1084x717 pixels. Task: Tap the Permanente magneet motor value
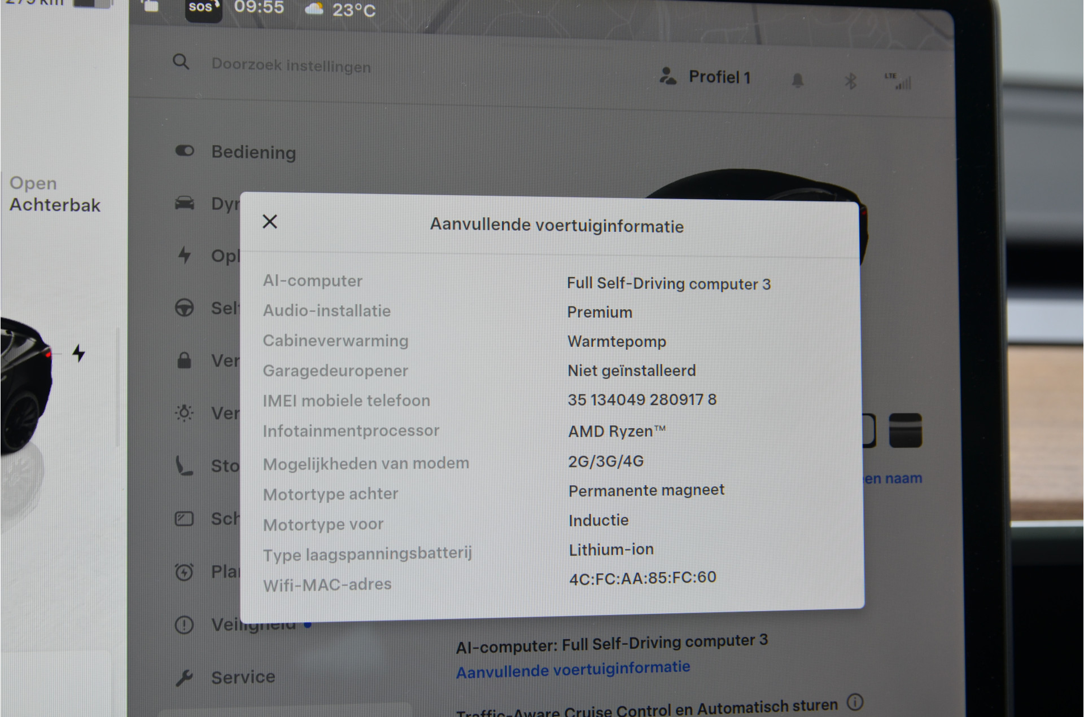tap(646, 491)
